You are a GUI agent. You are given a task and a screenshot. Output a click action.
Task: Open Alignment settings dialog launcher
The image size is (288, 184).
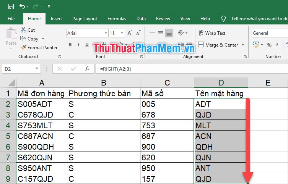[x=245, y=57]
